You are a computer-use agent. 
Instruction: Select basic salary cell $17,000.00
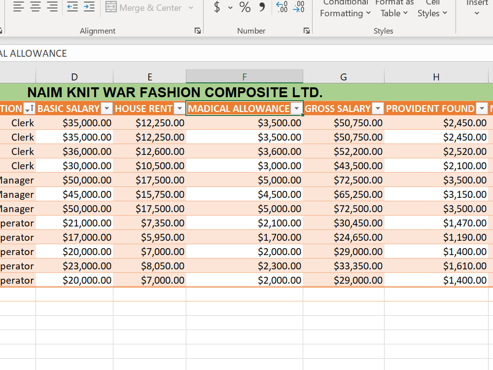(x=74, y=237)
